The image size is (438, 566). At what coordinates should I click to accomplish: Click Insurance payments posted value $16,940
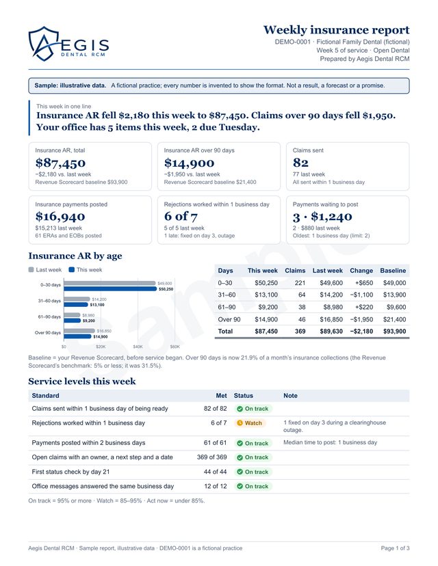click(60, 216)
